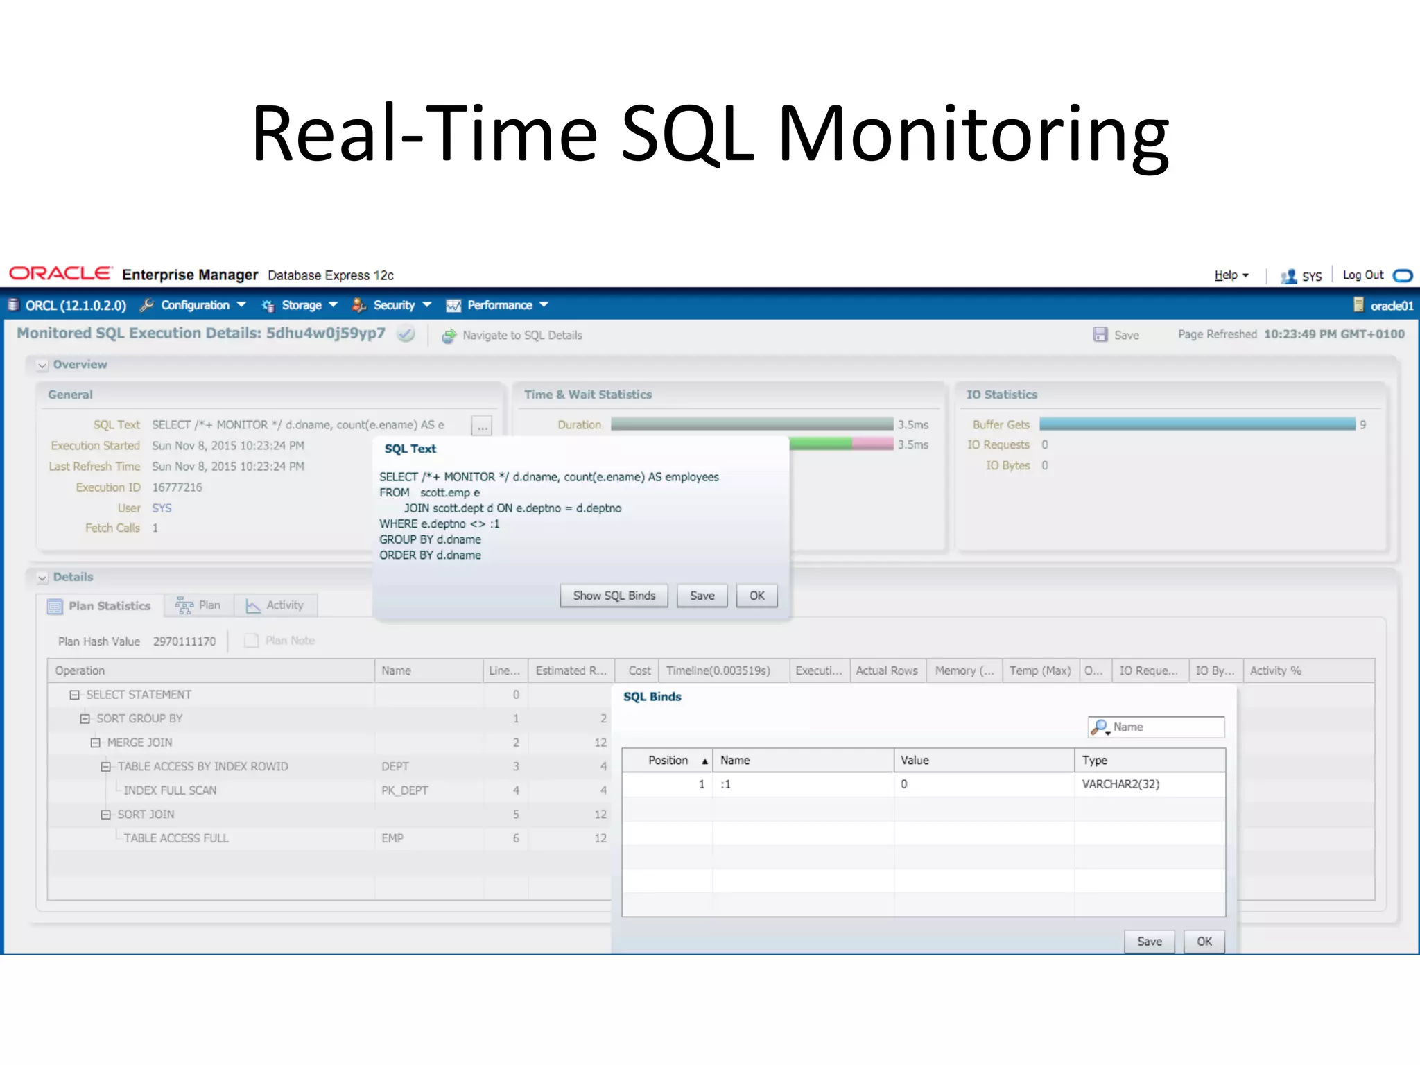Click the Log Out oval icon
The image size is (1420, 1065).
point(1403,275)
